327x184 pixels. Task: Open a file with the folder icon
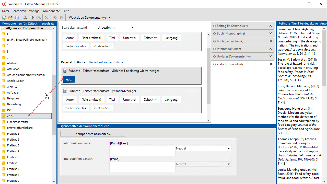point(10,18)
